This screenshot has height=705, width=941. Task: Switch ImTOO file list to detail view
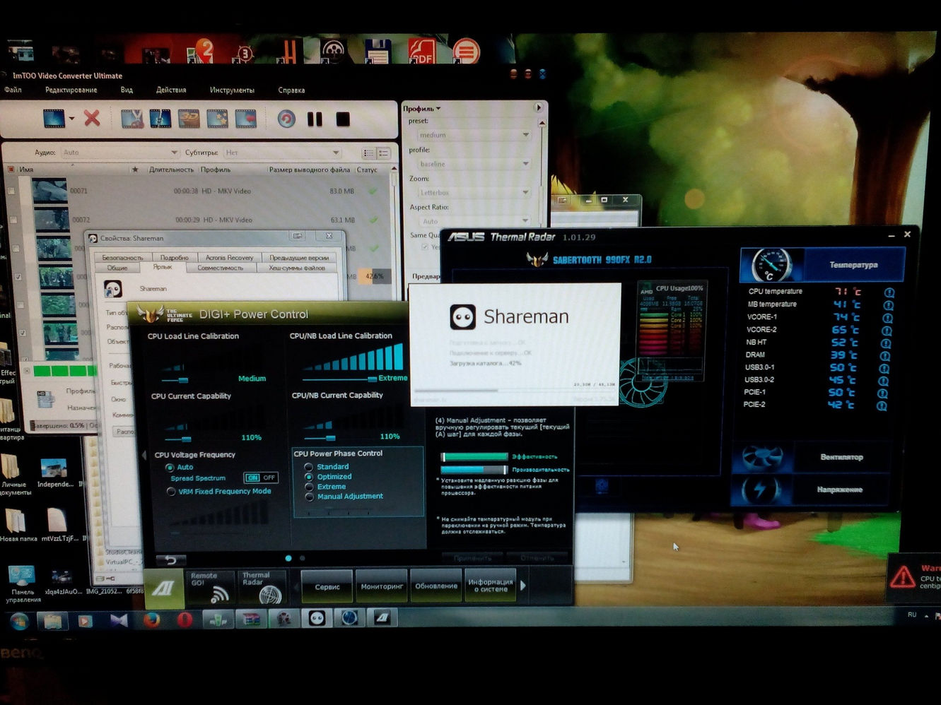(383, 153)
